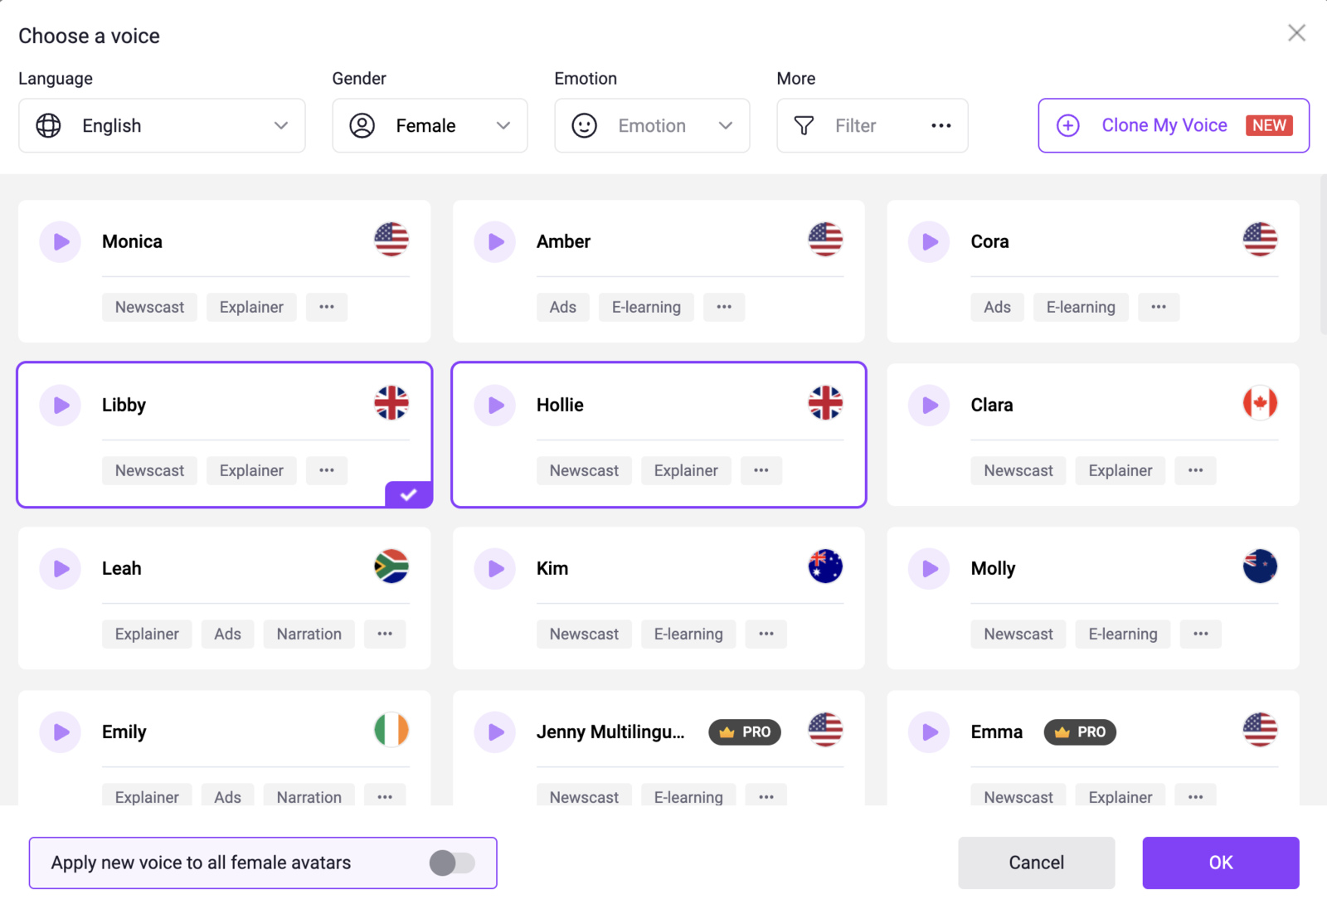Open the Gender dropdown

429,125
